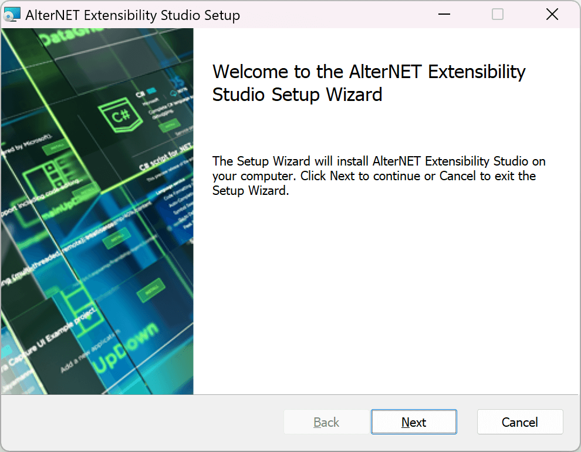
Task: Click the welcome heading text
Action: coord(369,83)
